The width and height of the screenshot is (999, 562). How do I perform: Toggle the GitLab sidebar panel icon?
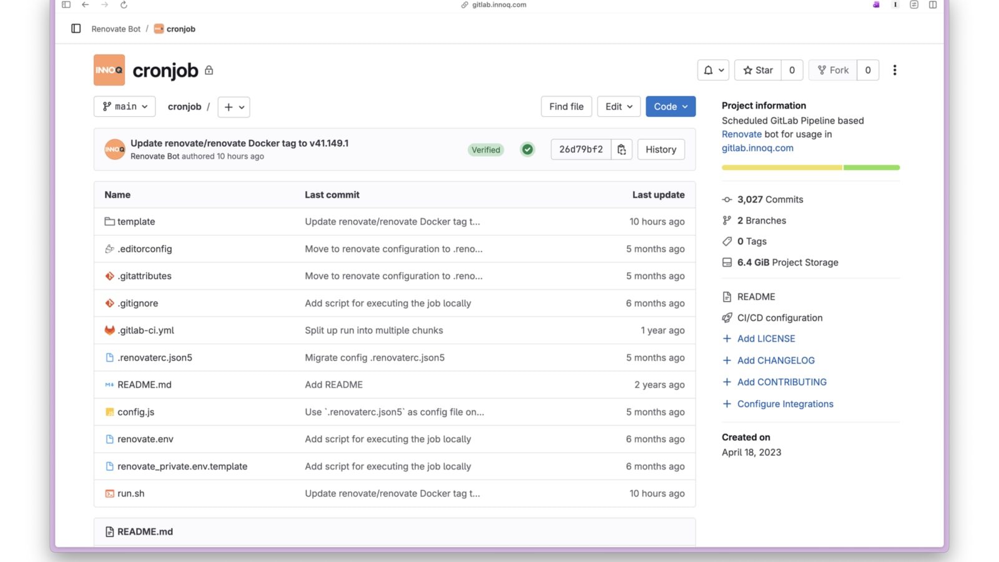[x=76, y=29]
